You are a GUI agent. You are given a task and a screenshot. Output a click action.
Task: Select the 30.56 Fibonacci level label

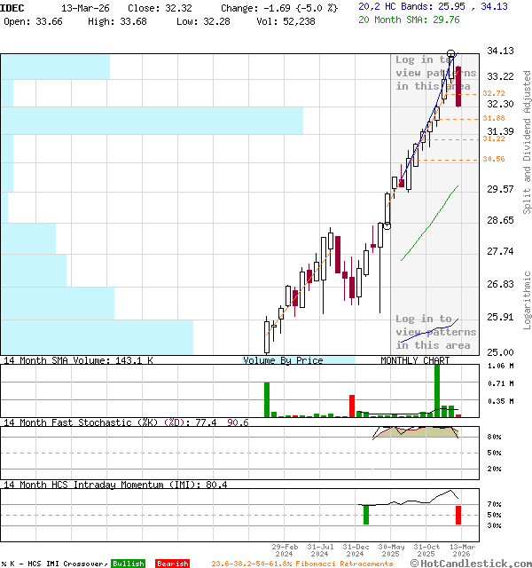tap(494, 159)
